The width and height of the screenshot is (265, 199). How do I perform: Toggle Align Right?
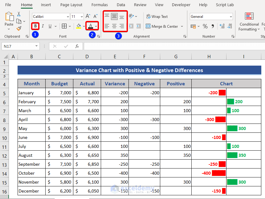point(122,26)
